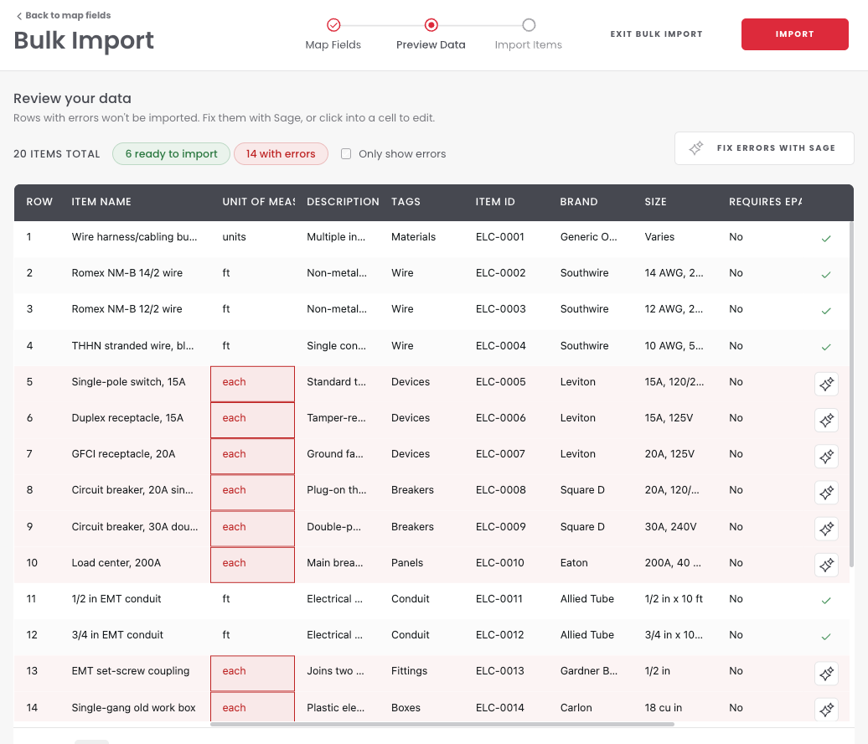The width and height of the screenshot is (868, 744).
Task: Click the Description column header
Action: click(x=343, y=202)
